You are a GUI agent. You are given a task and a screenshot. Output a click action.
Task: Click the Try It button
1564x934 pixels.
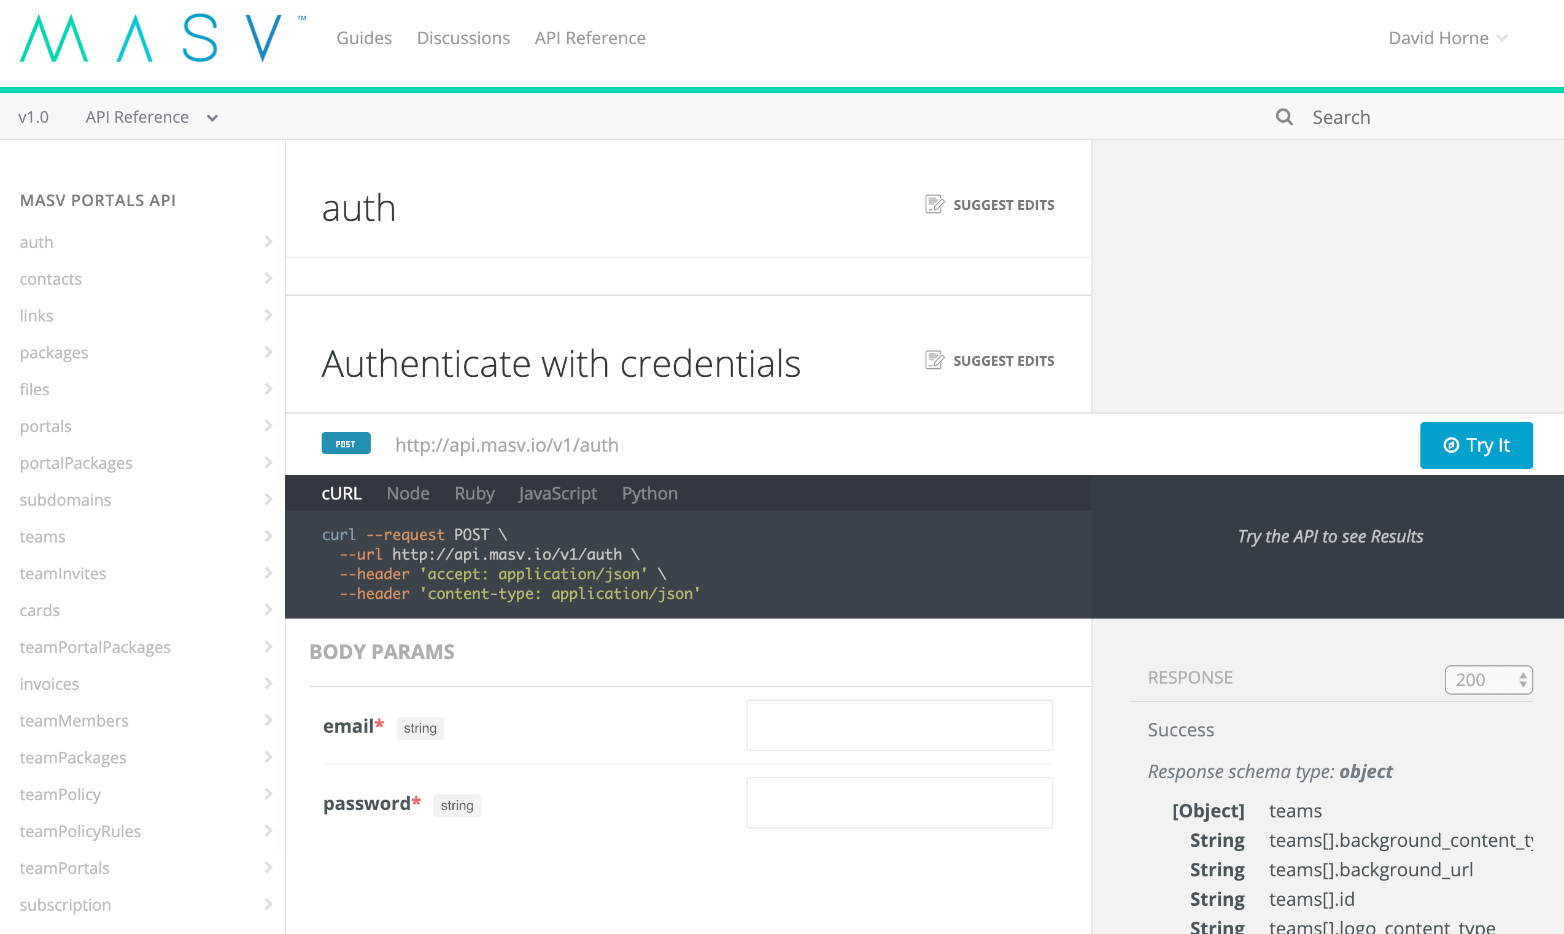point(1476,445)
